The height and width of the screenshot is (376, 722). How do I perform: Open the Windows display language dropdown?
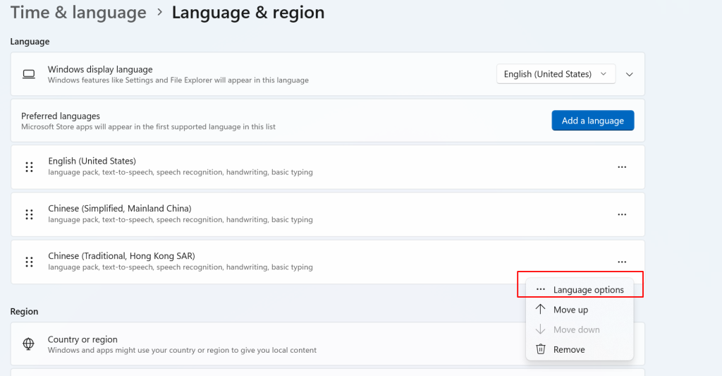(556, 74)
